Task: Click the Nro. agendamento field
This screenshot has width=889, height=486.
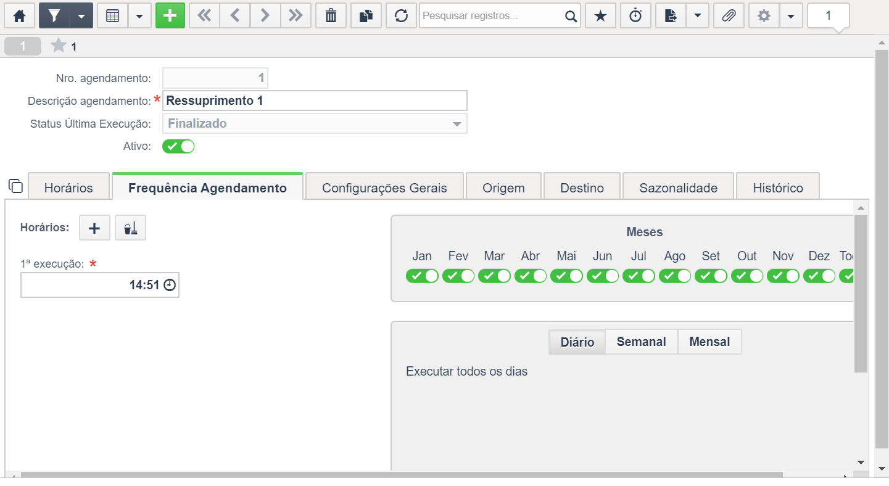Action: (x=215, y=78)
